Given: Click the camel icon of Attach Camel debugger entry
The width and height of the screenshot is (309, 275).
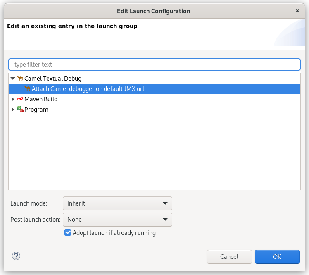Looking at the screenshot, I should coord(27,88).
